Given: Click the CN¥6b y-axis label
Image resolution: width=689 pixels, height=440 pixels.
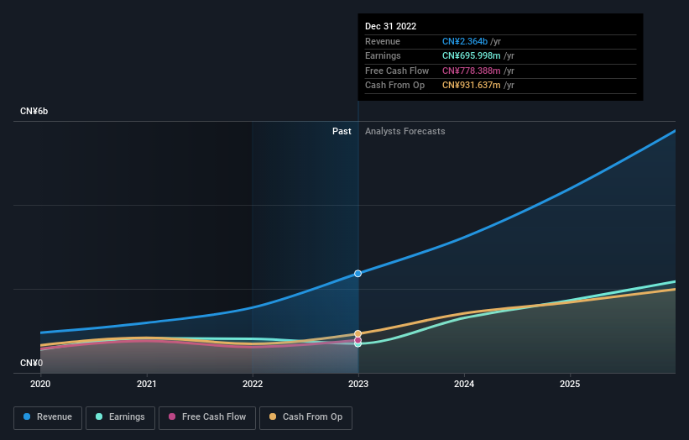Looking at the screenshot, I should pos(34,111).
